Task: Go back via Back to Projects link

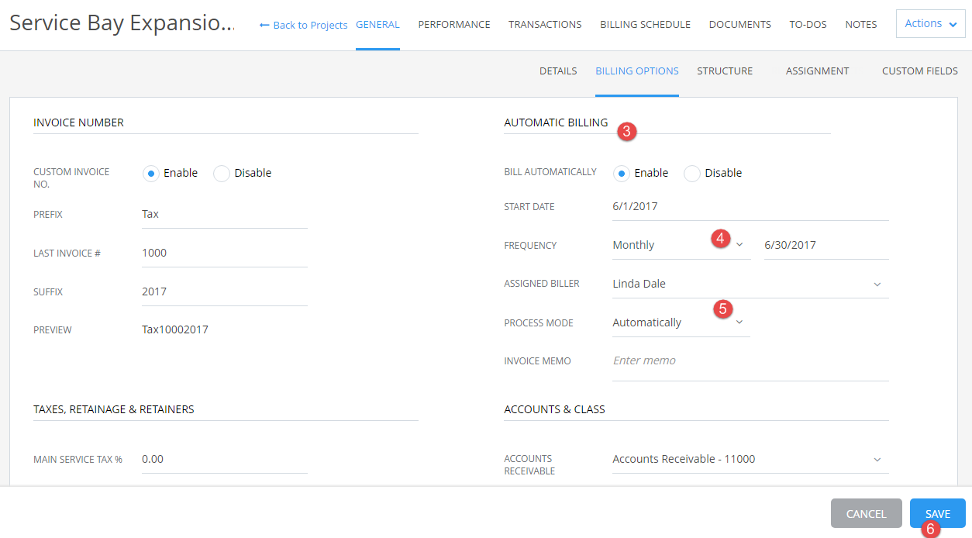Action: click(x=303, y=25)
